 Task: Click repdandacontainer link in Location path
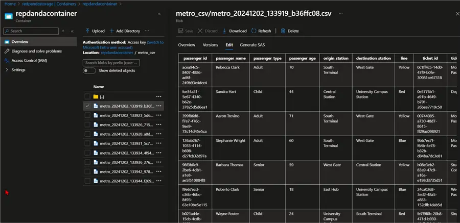pos(117,53)
